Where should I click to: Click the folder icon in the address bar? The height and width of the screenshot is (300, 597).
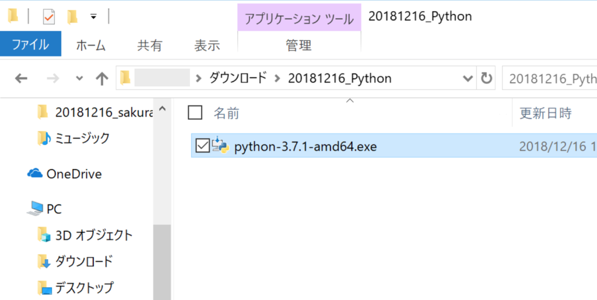click(x=125, y=78)
